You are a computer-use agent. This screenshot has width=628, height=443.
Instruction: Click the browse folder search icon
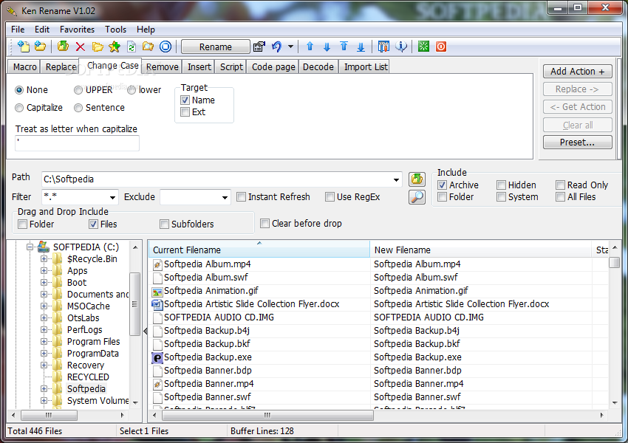(149, 47)
